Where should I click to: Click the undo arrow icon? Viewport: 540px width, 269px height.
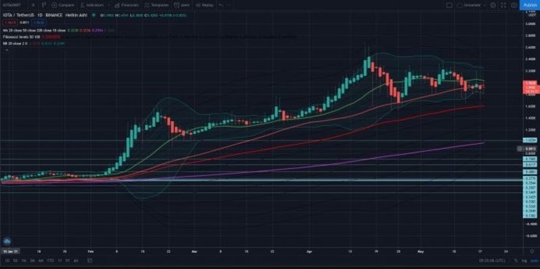click(221, 5)
